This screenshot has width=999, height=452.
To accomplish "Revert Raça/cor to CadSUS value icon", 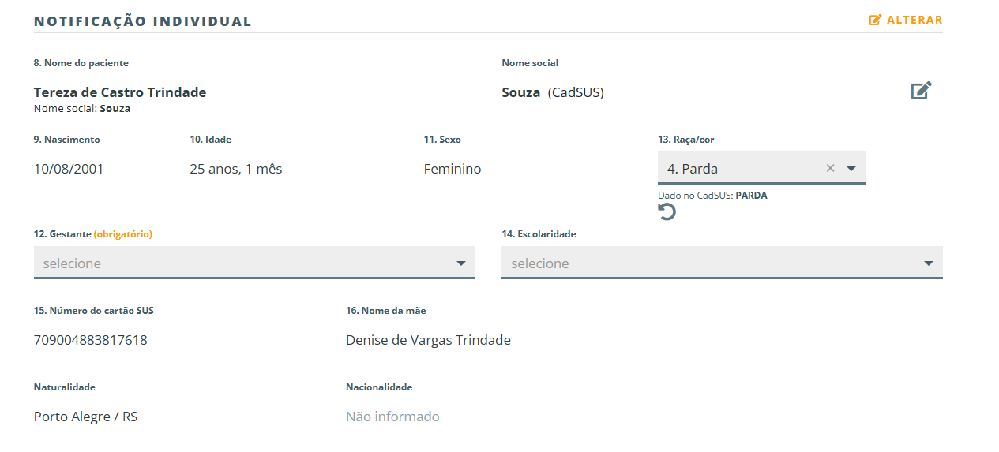I will (667, 212).
